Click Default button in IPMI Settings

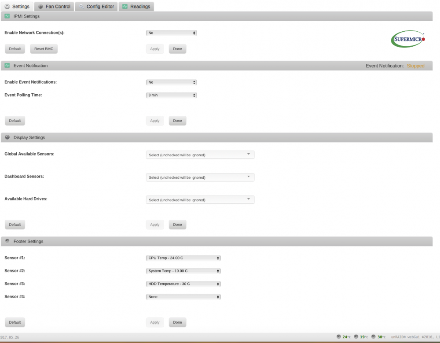click(15, 49)
